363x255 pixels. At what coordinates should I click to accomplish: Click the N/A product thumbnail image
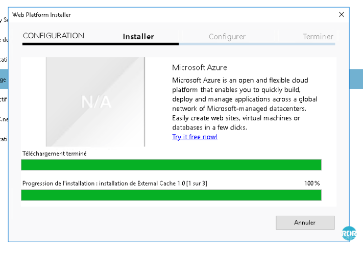point(95,101)
